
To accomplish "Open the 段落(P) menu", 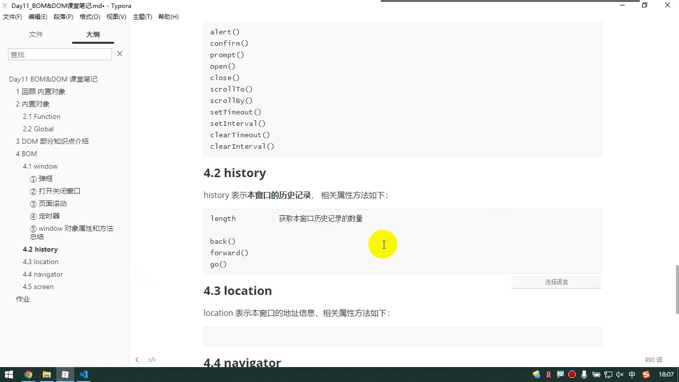I will [63, 17].
